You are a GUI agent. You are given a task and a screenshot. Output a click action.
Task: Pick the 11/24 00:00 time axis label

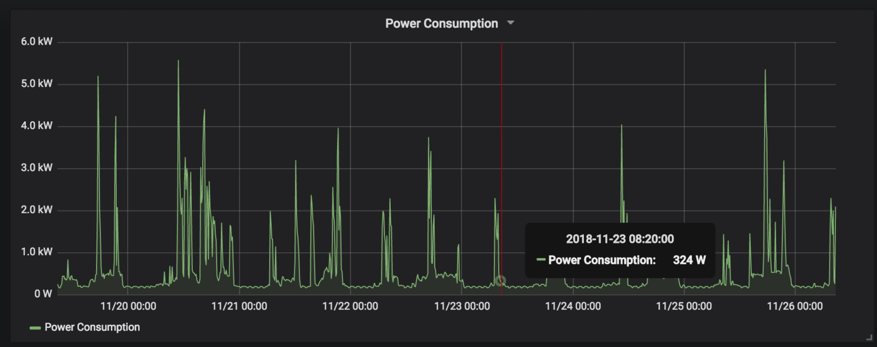pyautogui.click(x=573, y=306)
